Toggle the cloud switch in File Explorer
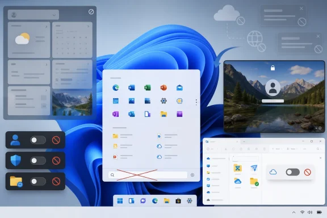Viewport: 327px width, 218px height. coord(293,172)
